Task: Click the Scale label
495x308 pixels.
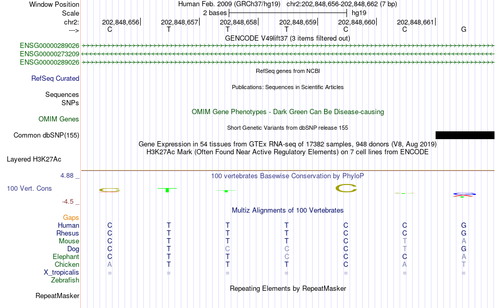Action: click(x=70, y=13)
